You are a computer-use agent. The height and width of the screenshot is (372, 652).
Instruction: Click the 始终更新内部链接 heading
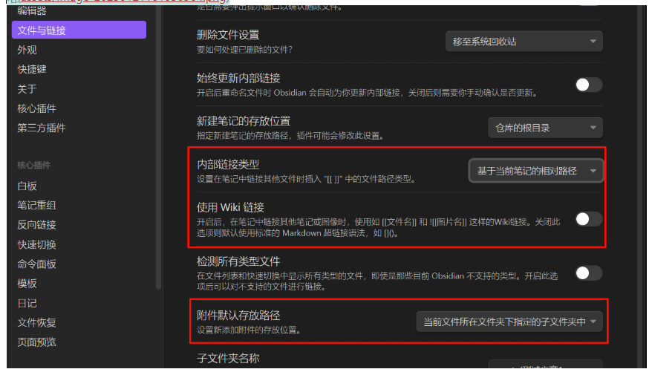[x=238, y=78]
